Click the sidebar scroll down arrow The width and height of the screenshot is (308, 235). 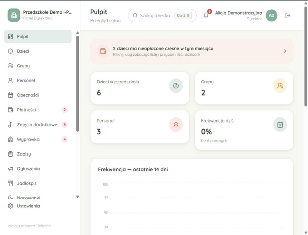click(x=78, y=197)
